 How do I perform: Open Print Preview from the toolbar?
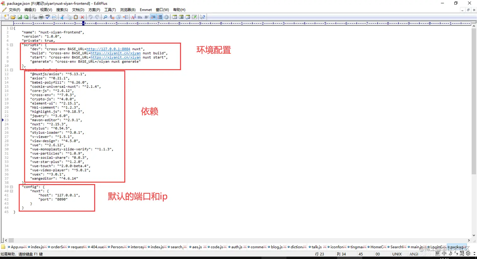click(x=34, y=17)
